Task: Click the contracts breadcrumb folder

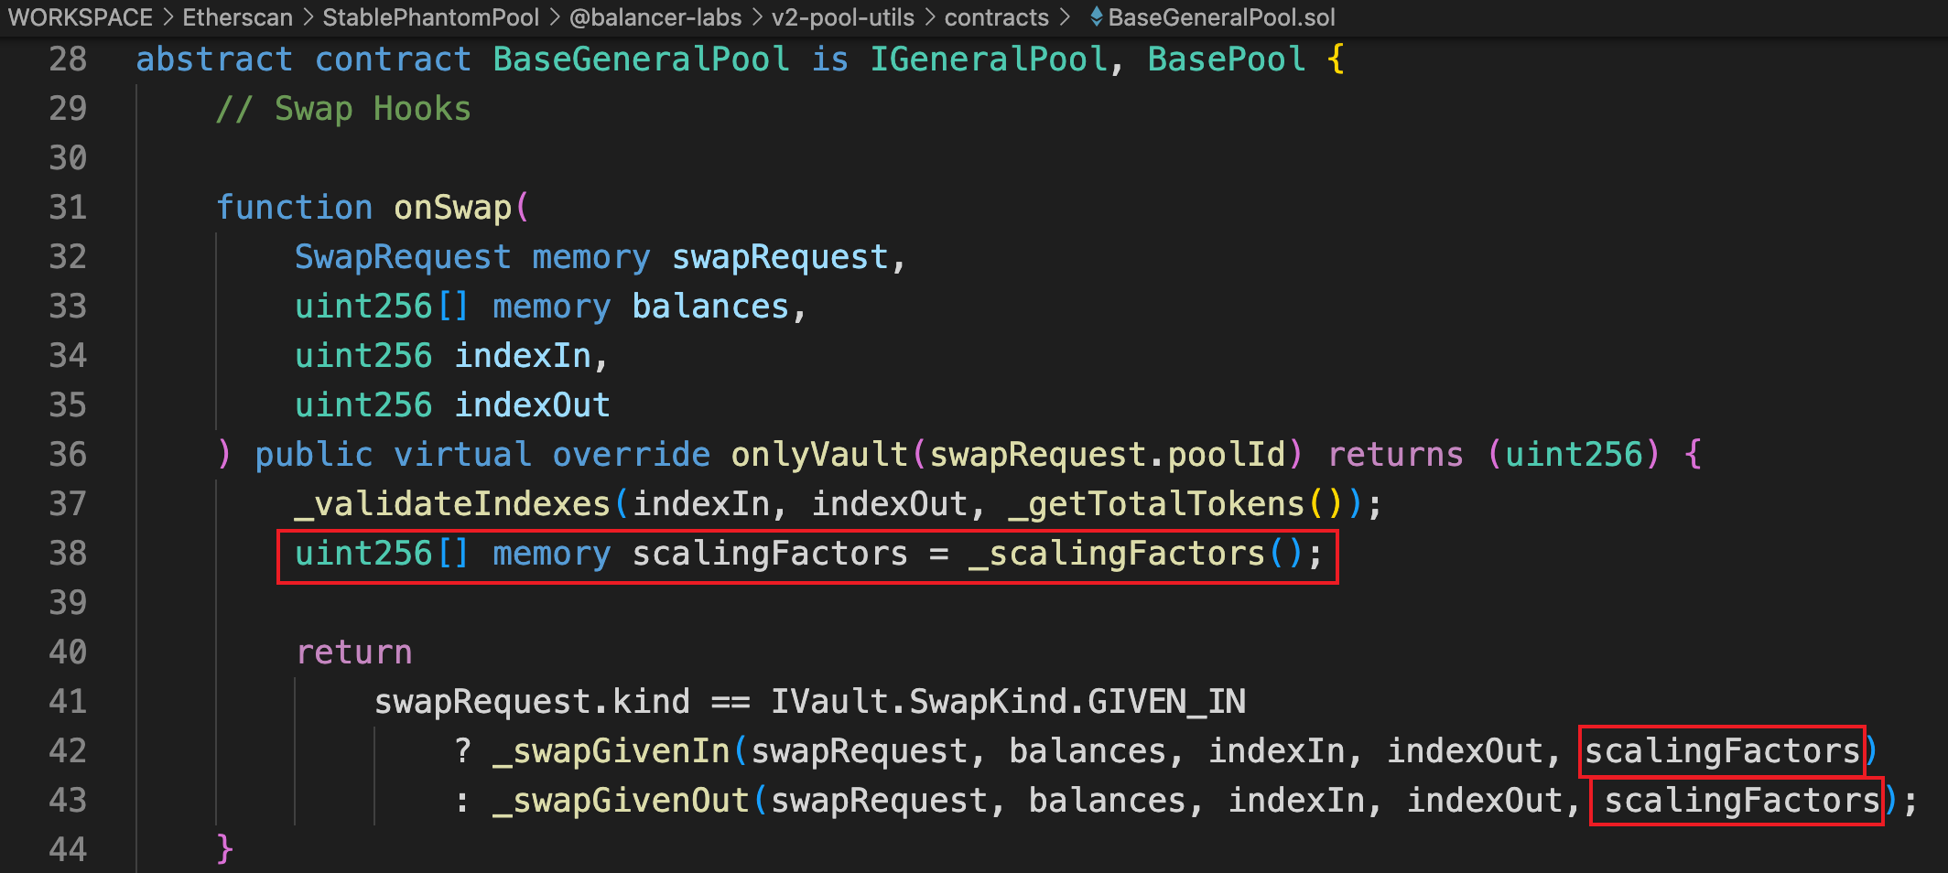Action: point(997,17)
